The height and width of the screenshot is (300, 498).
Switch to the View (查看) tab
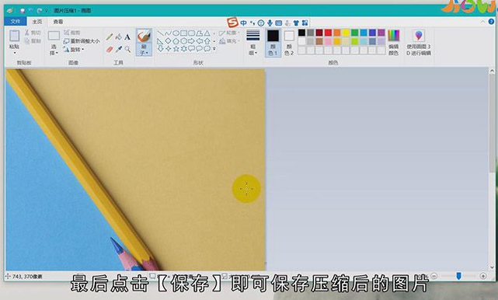click(58, 22)
